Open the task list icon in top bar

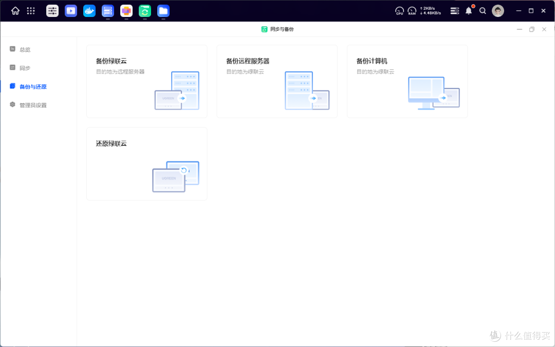tap(454, 11)
